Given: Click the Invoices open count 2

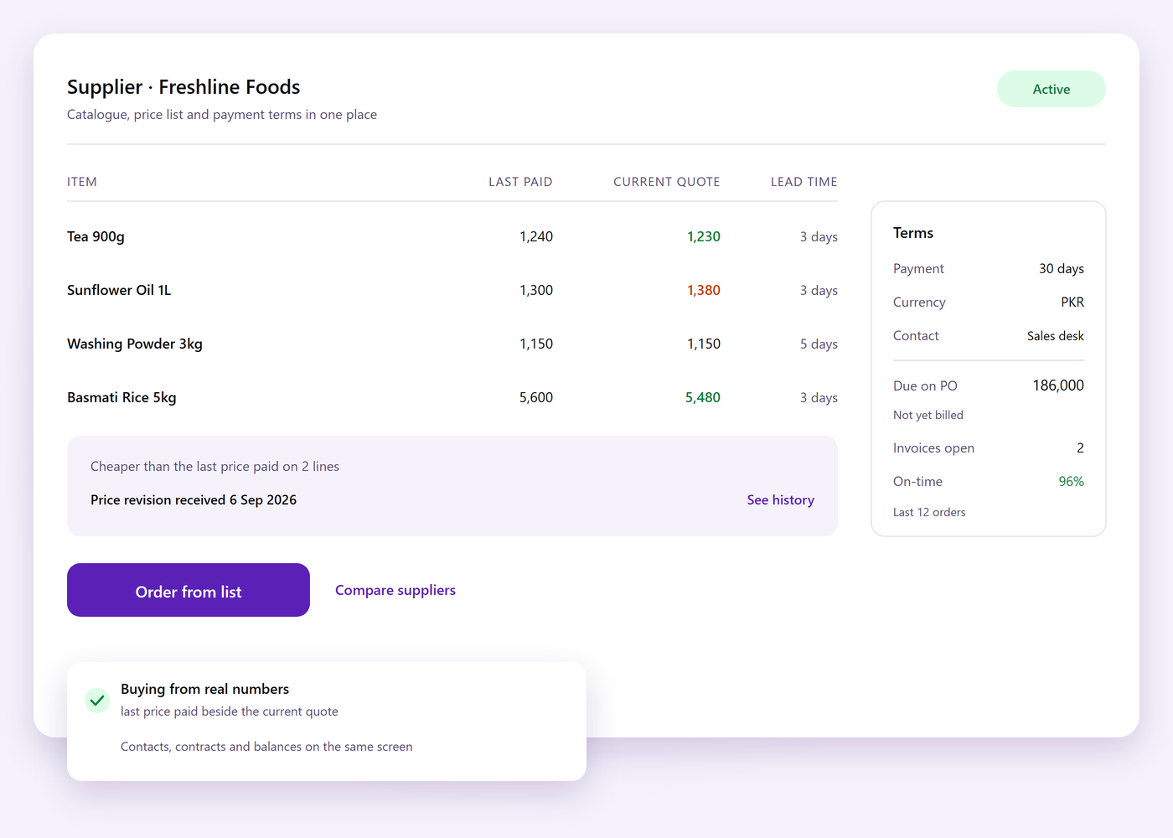Looking at the screenshot, I should point(1080,447).
